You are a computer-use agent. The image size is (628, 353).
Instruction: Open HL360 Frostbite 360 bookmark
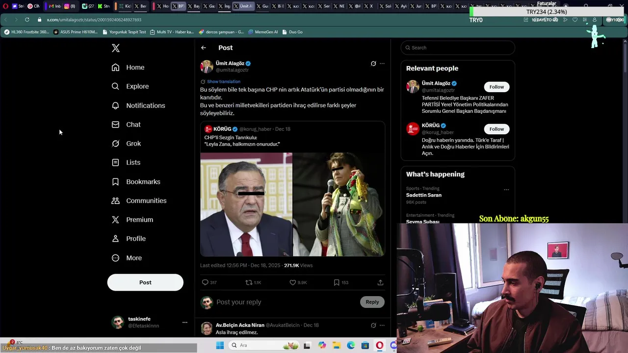pos(26,32)
